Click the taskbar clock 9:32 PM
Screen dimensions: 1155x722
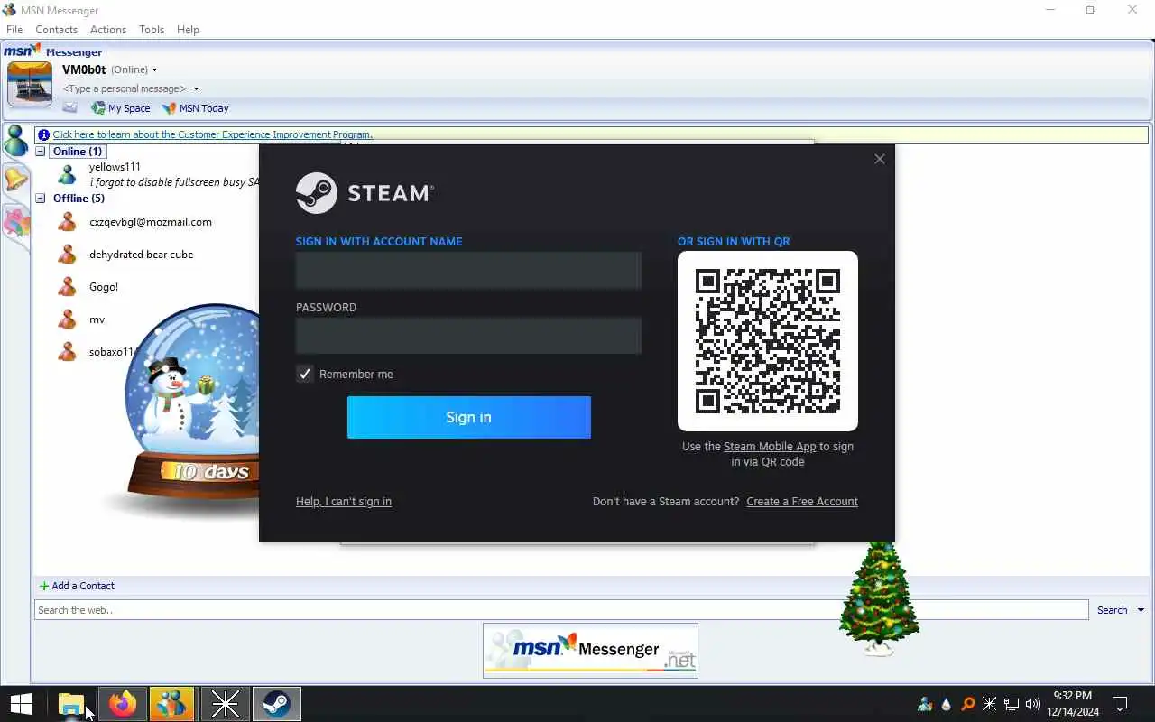coord(1073,696)
